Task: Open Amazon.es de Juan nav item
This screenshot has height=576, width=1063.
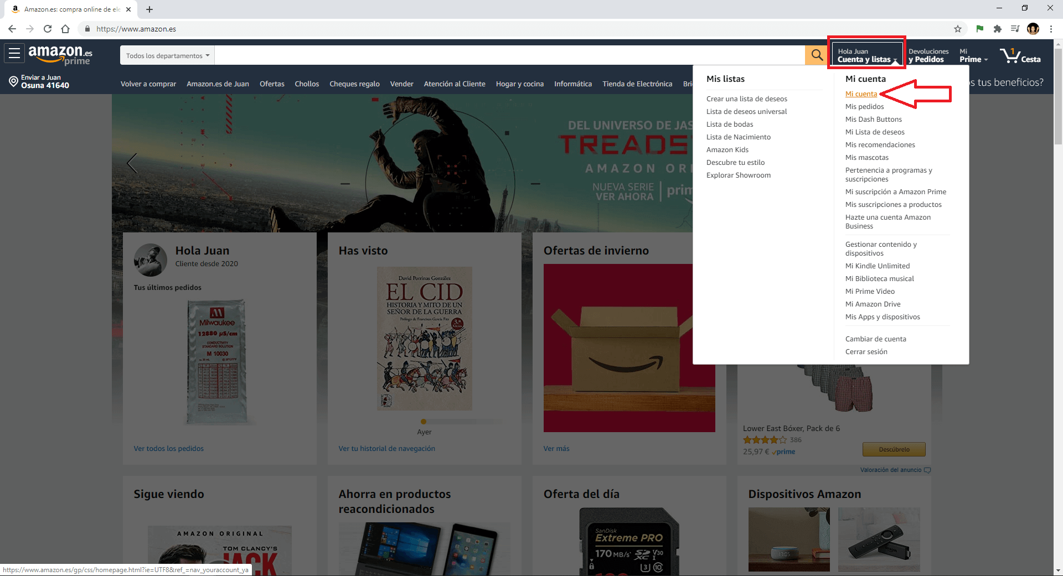Action: (x=218, y=84)
